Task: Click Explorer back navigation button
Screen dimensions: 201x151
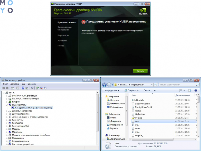Action: [x=104, y=85]
